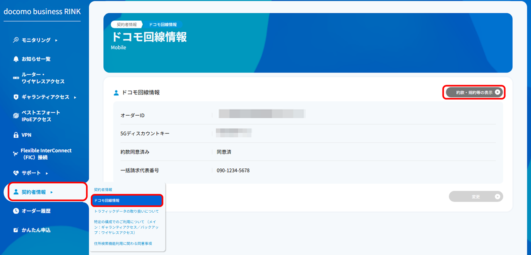531x255 pixels.
Task: Select ドコモ回線情報 in the flyout submenu
Action: tap(127, 201)
